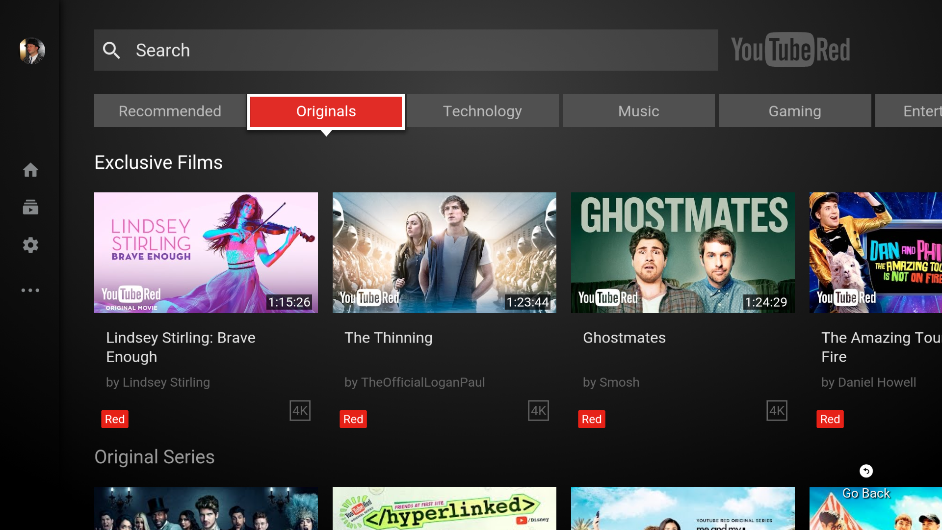Open the subscriptions panel icon
Image resolution: width=942 pixels, height=530 pixels.
click(30, 207)
